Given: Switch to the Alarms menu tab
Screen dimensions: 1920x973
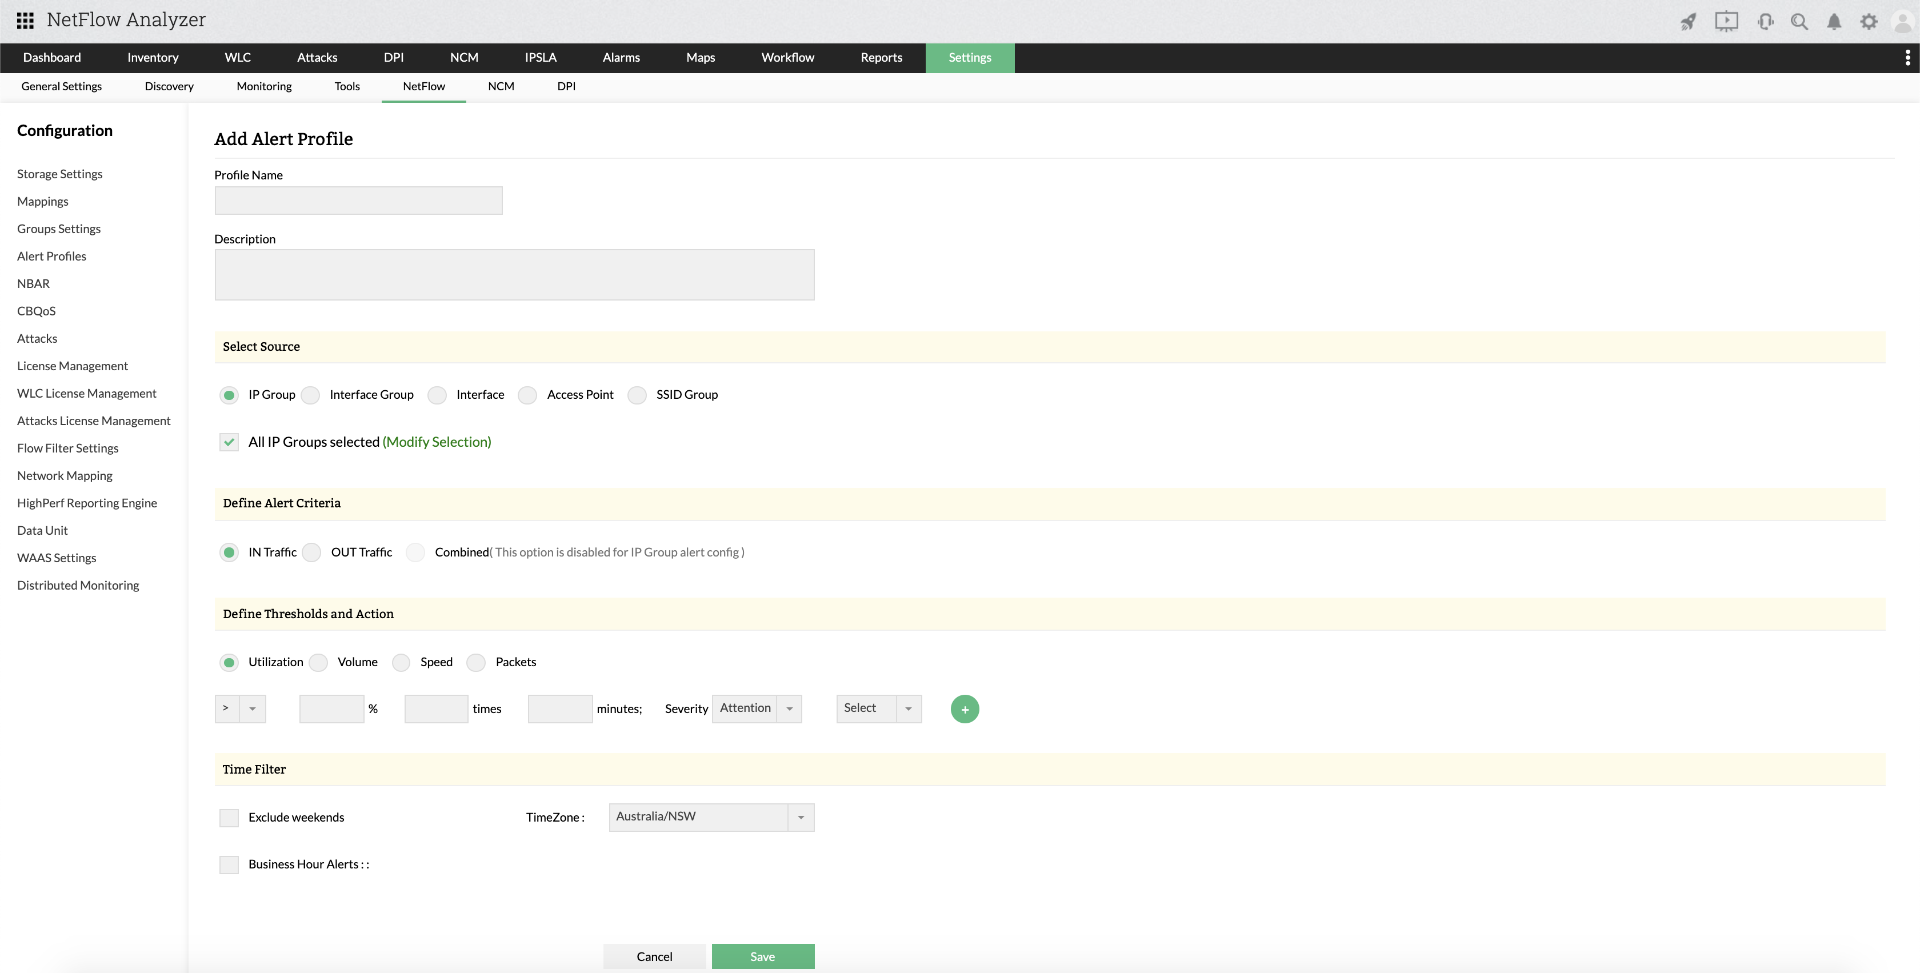Looking at the screenshot, I should (x=621, y=57).
